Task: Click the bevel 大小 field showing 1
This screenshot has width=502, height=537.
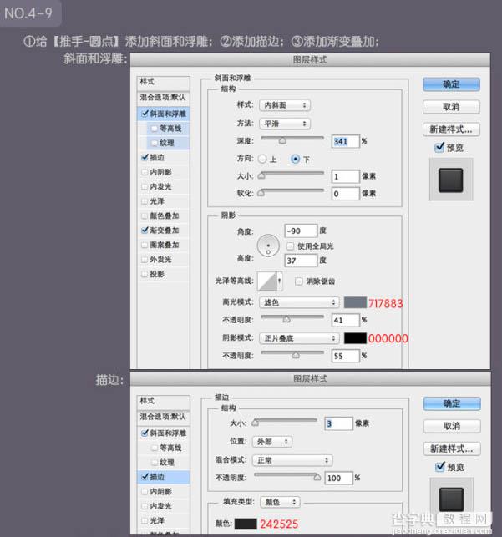Action: coord(345,176)
